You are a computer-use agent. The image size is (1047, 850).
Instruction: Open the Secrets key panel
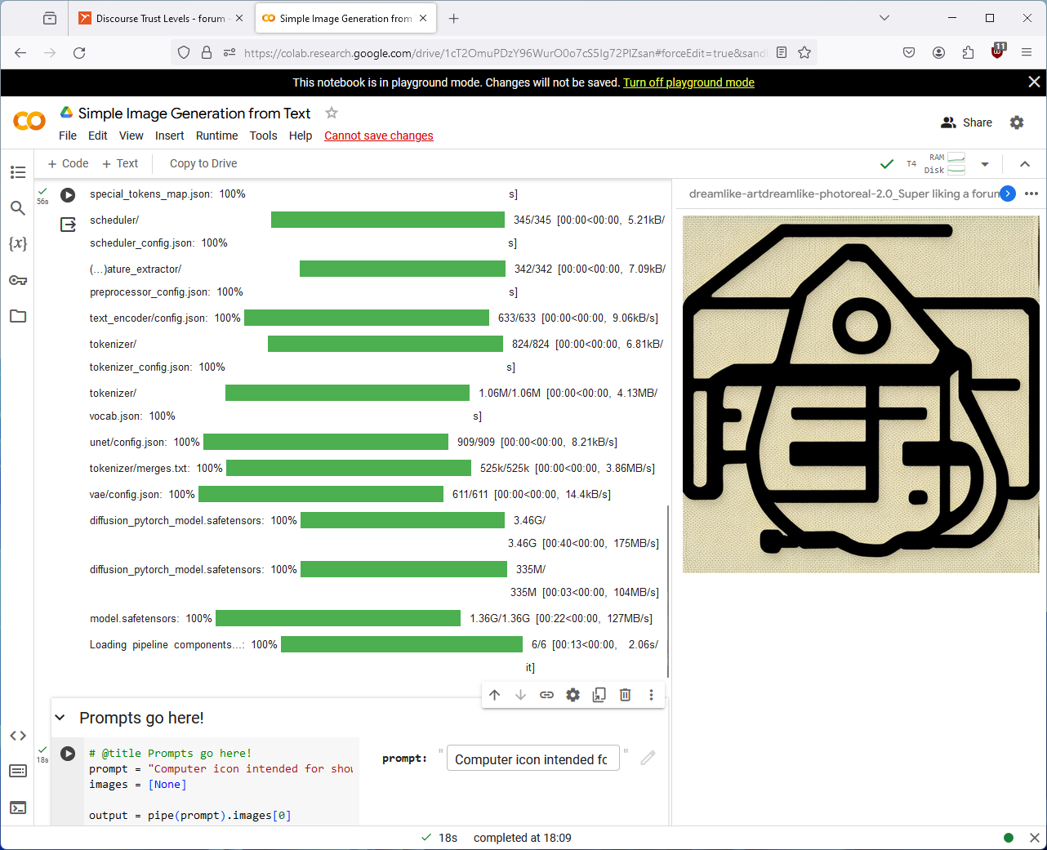pos(18,280)
